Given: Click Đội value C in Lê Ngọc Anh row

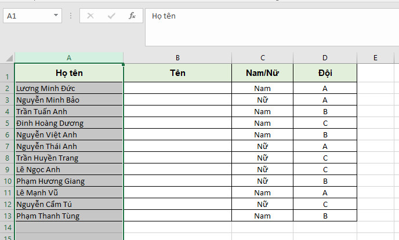Looking at the screenshot, I should pyautogui.click(x=325, y=169).
